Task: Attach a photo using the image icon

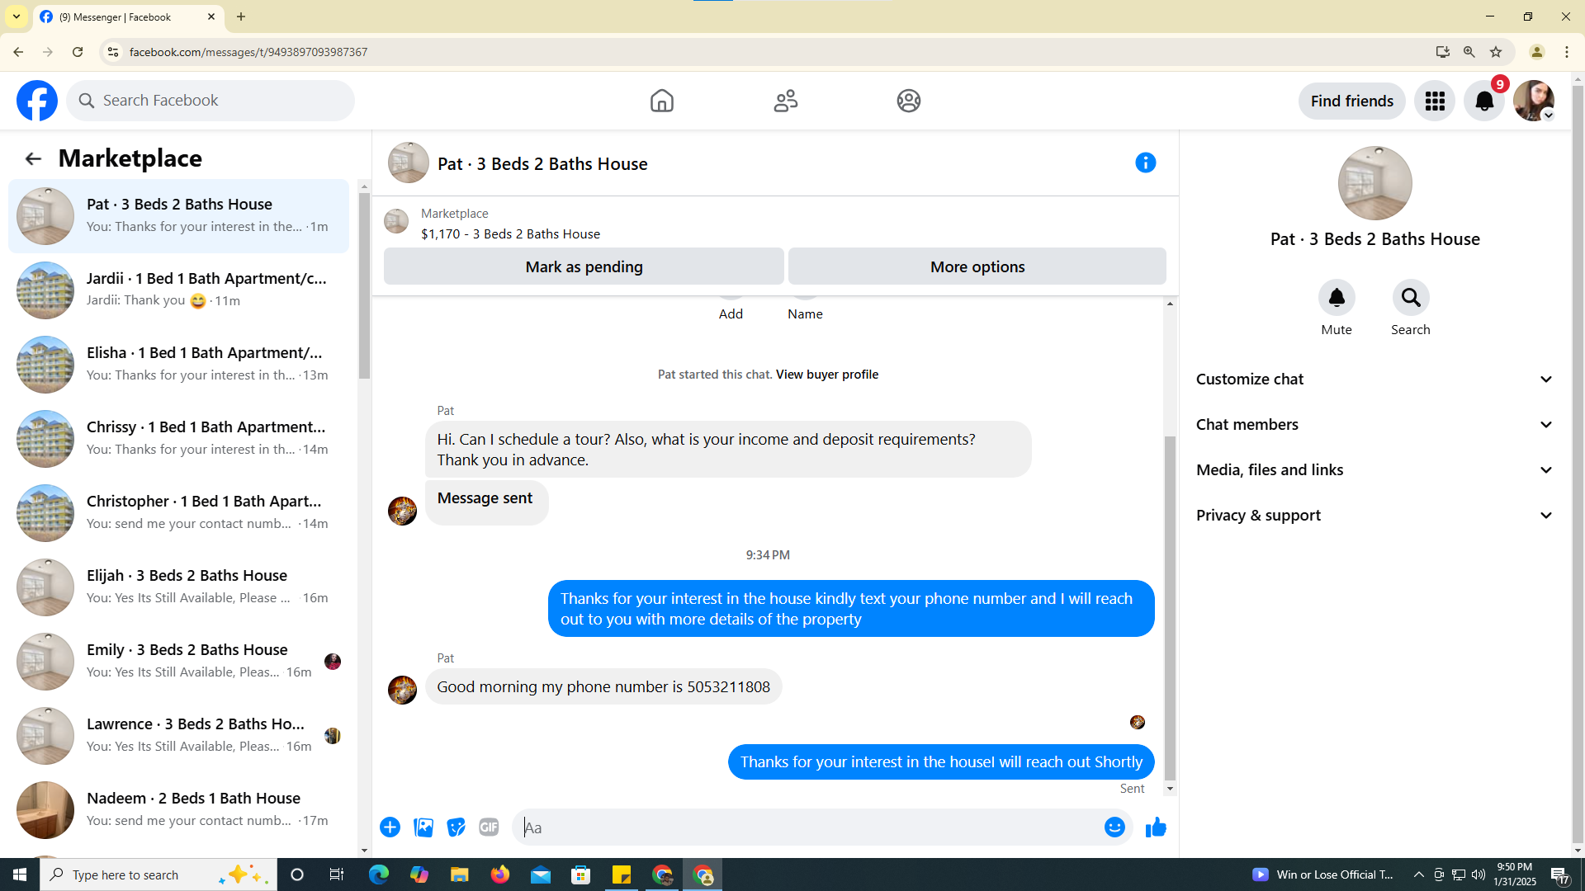Action: click(x=423, y=827)
